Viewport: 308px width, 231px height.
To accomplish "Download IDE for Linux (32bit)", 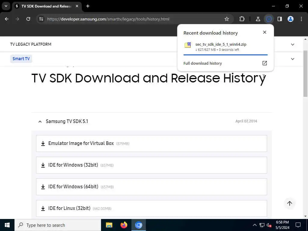I will point(152,208).
